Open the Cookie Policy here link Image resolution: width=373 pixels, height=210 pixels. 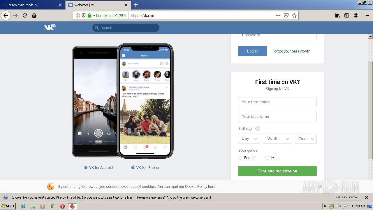pyautogui.click(x=212, y=187)
